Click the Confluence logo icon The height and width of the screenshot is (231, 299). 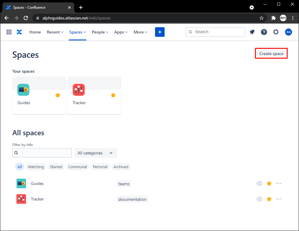pyautogui.click(x=19, y=32)
